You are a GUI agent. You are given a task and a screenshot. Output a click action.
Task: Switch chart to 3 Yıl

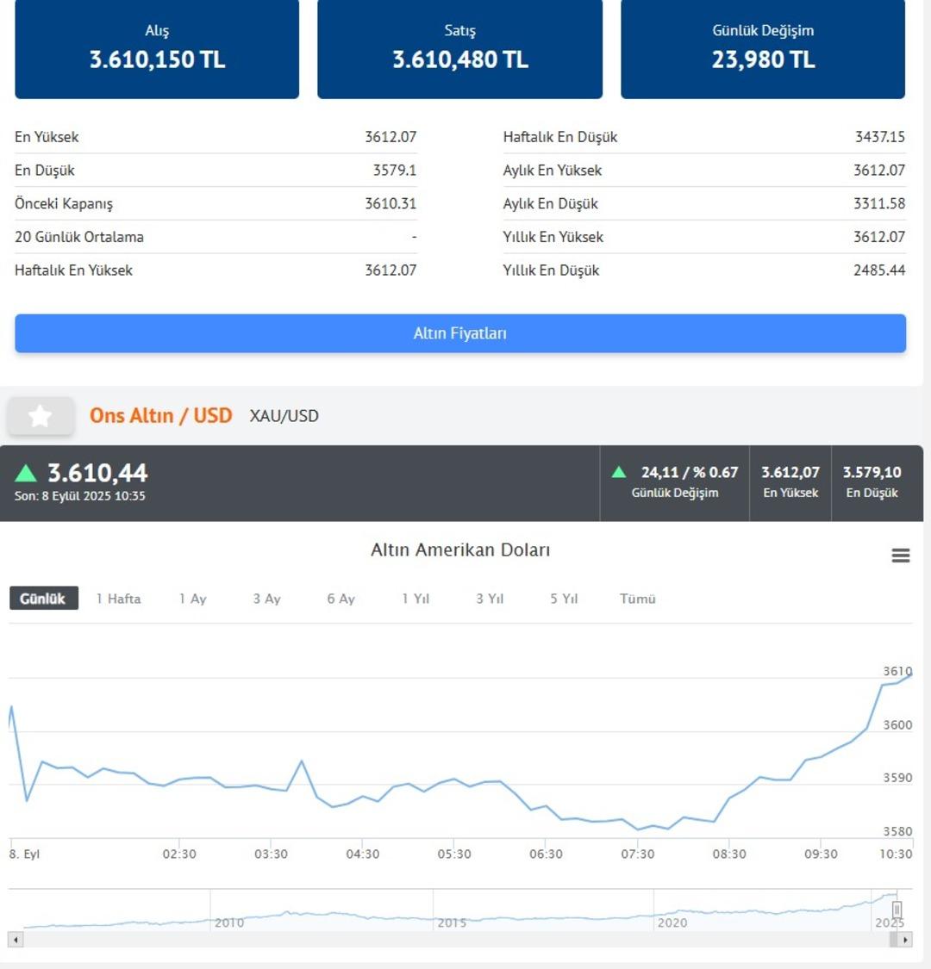tap(490, 599)
